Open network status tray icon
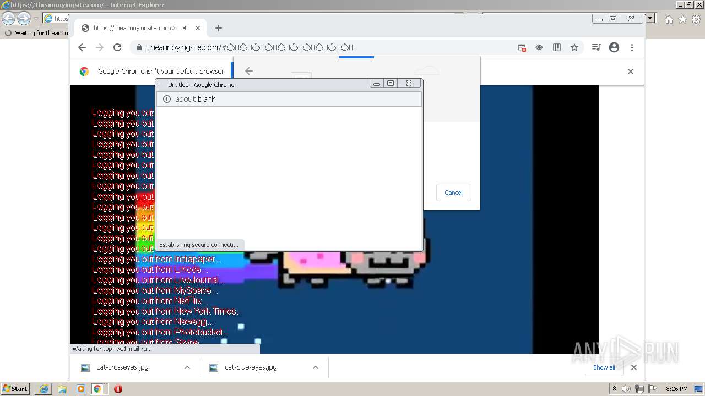The image size is (705, 396). coord(639,389)
